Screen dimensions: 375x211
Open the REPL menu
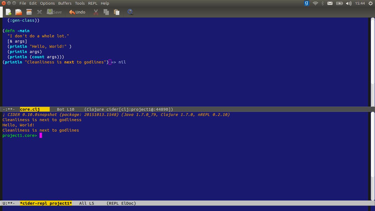click(93, 3)
